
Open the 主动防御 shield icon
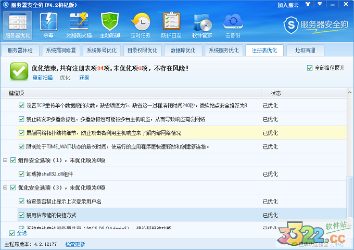tap(110, 26)
